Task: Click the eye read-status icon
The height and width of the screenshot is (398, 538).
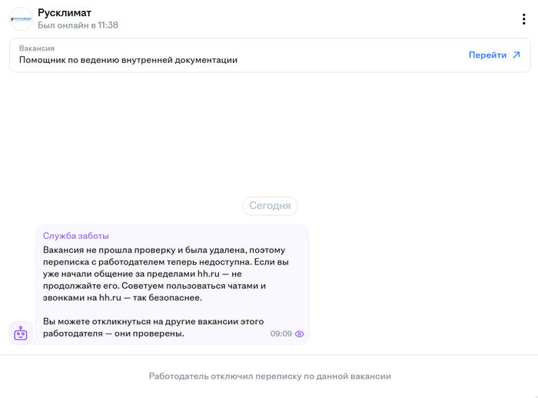Action: point(300,334)
